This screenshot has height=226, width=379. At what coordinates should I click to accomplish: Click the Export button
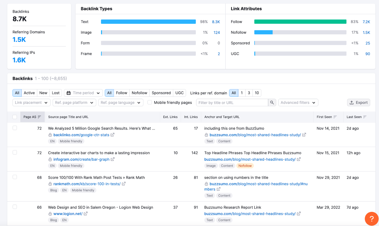358,103
